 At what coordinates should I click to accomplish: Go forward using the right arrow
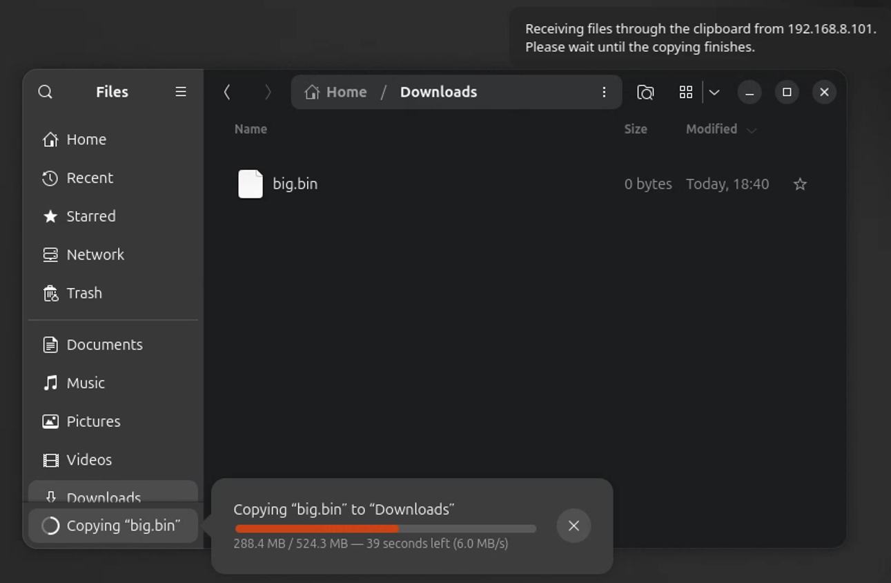tap(268, 92)
